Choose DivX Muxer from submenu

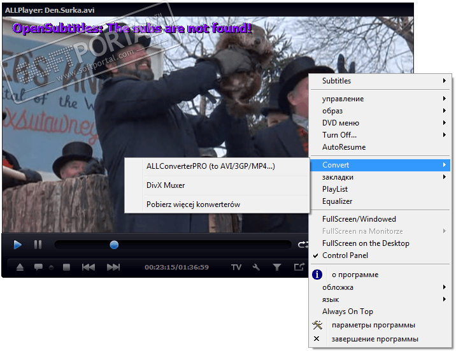217,185
